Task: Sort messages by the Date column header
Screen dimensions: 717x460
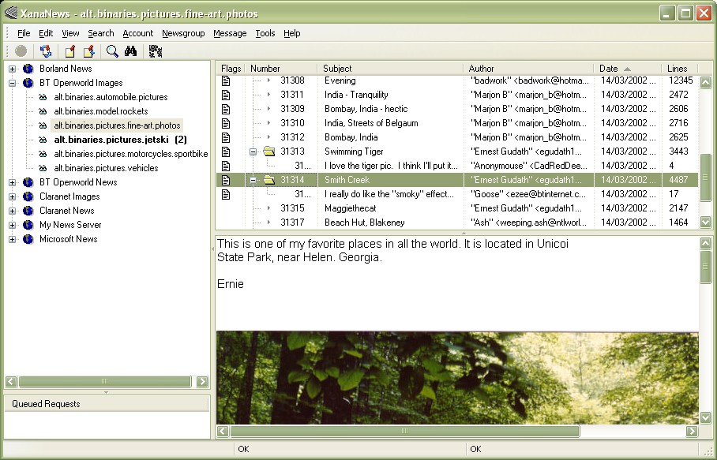Action: 627,69
